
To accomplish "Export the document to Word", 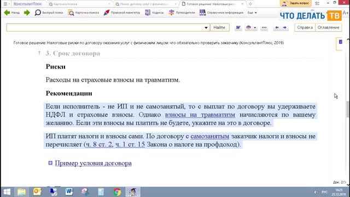I will tap(238, 27).
